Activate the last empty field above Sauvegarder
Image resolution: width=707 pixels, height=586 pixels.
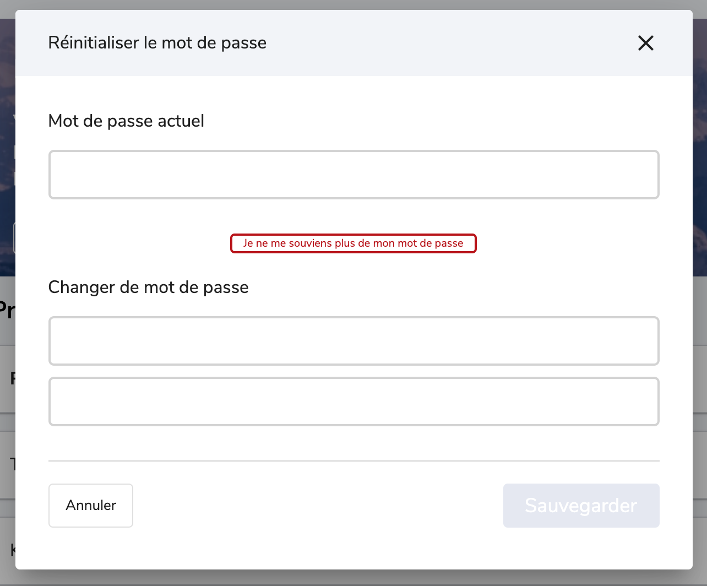point(354,401)
